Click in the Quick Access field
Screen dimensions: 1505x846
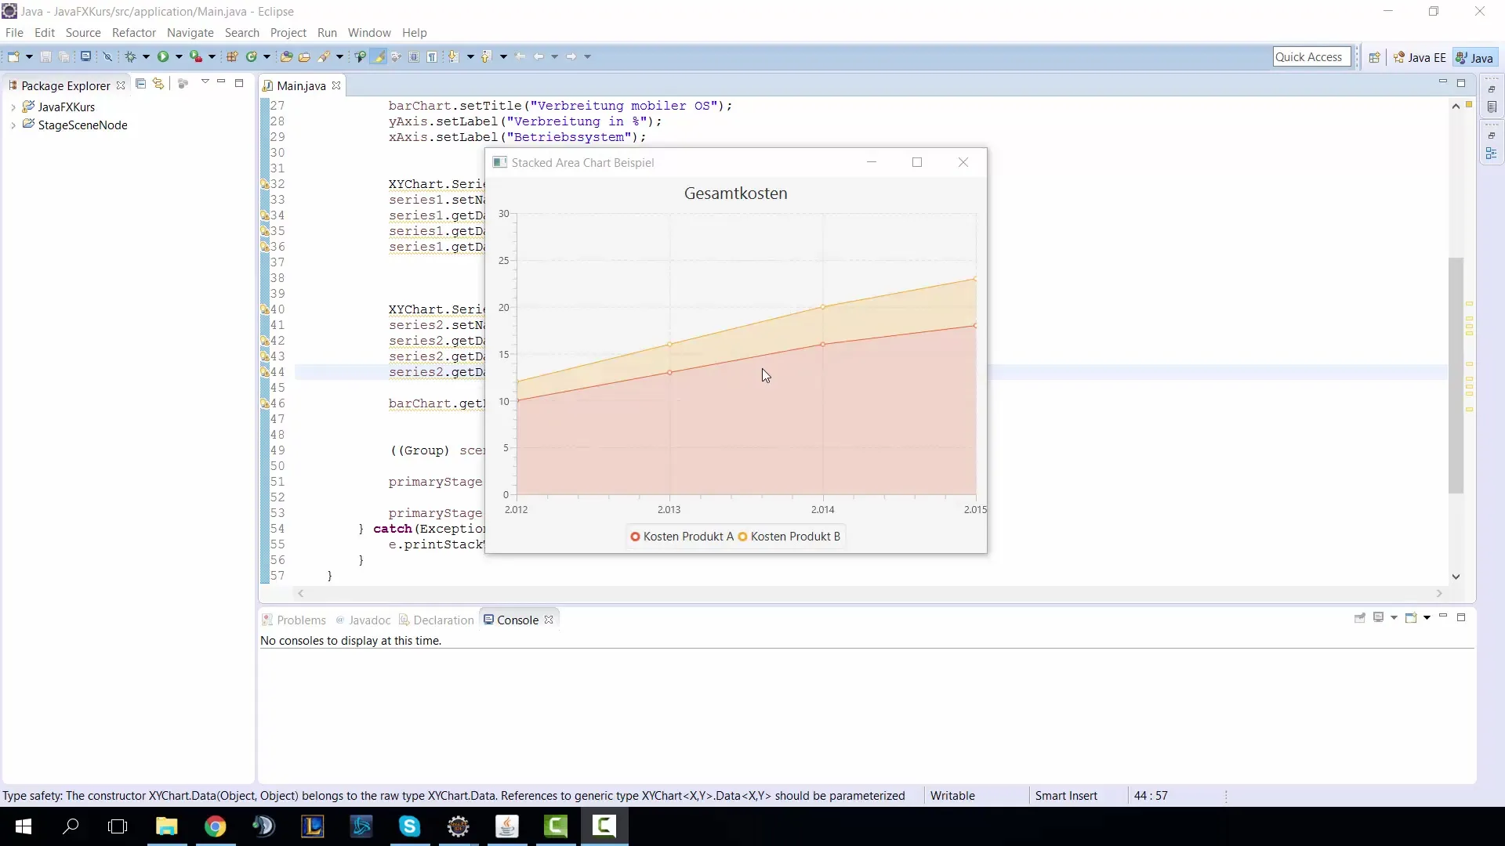pyautogui.click(x=1311, y=56)
